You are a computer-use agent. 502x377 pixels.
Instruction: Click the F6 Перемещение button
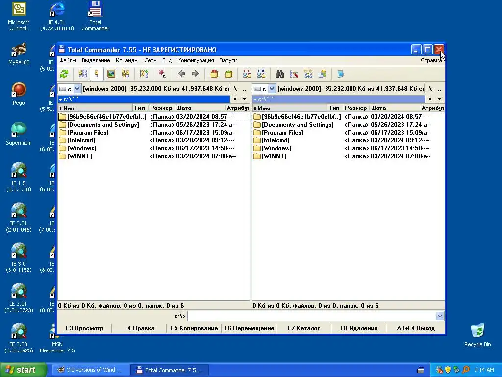pyautogui.click(x=249, y=328)
